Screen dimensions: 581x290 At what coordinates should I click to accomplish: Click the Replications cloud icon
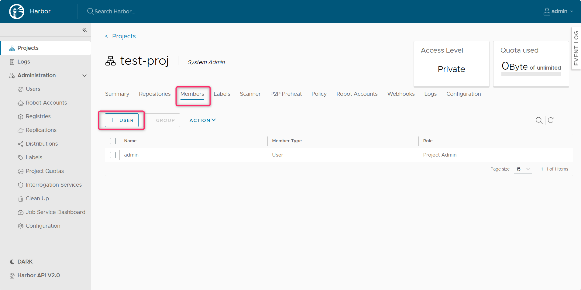(21, 130)
